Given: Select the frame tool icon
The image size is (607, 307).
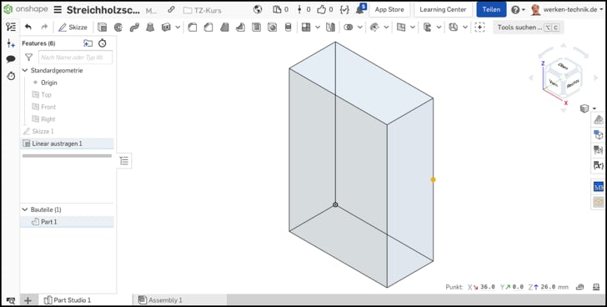Looking at the screenshot, I should click(454, 27).
